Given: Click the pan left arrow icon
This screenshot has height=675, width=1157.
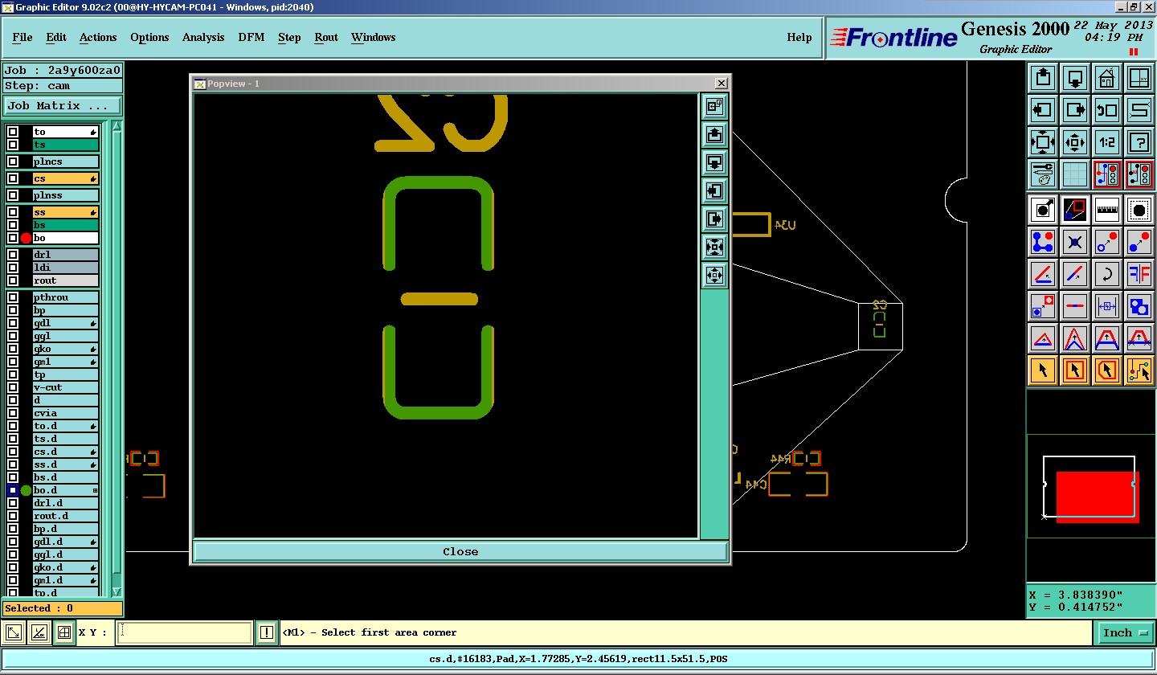Looking at the screenshot, I should 1043,110.
